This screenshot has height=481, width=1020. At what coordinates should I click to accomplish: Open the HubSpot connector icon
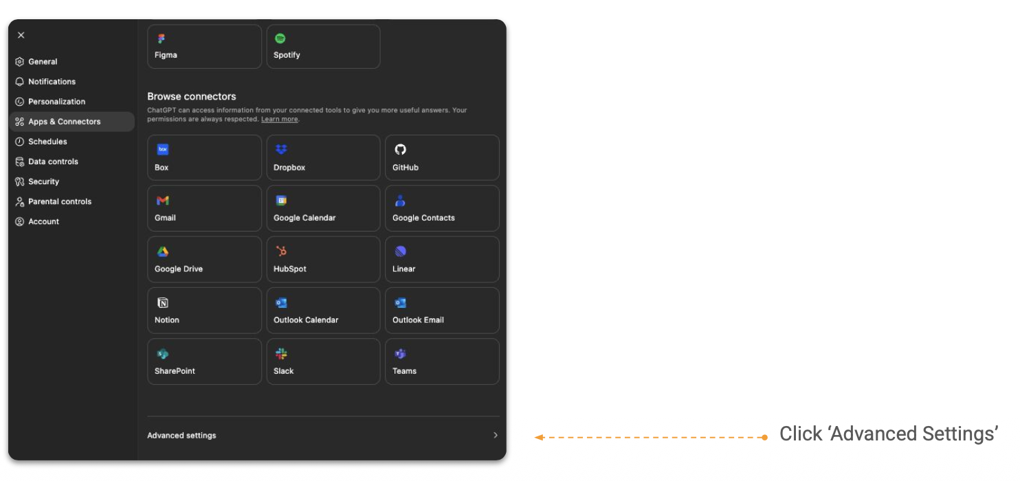[281, 251]
